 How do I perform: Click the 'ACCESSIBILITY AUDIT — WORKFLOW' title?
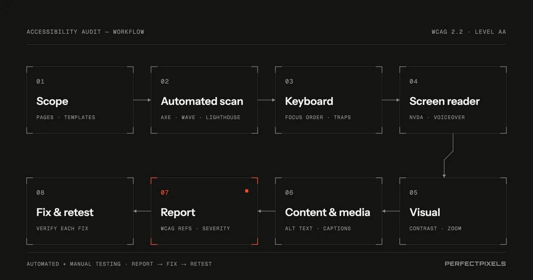tap(85, 32)
